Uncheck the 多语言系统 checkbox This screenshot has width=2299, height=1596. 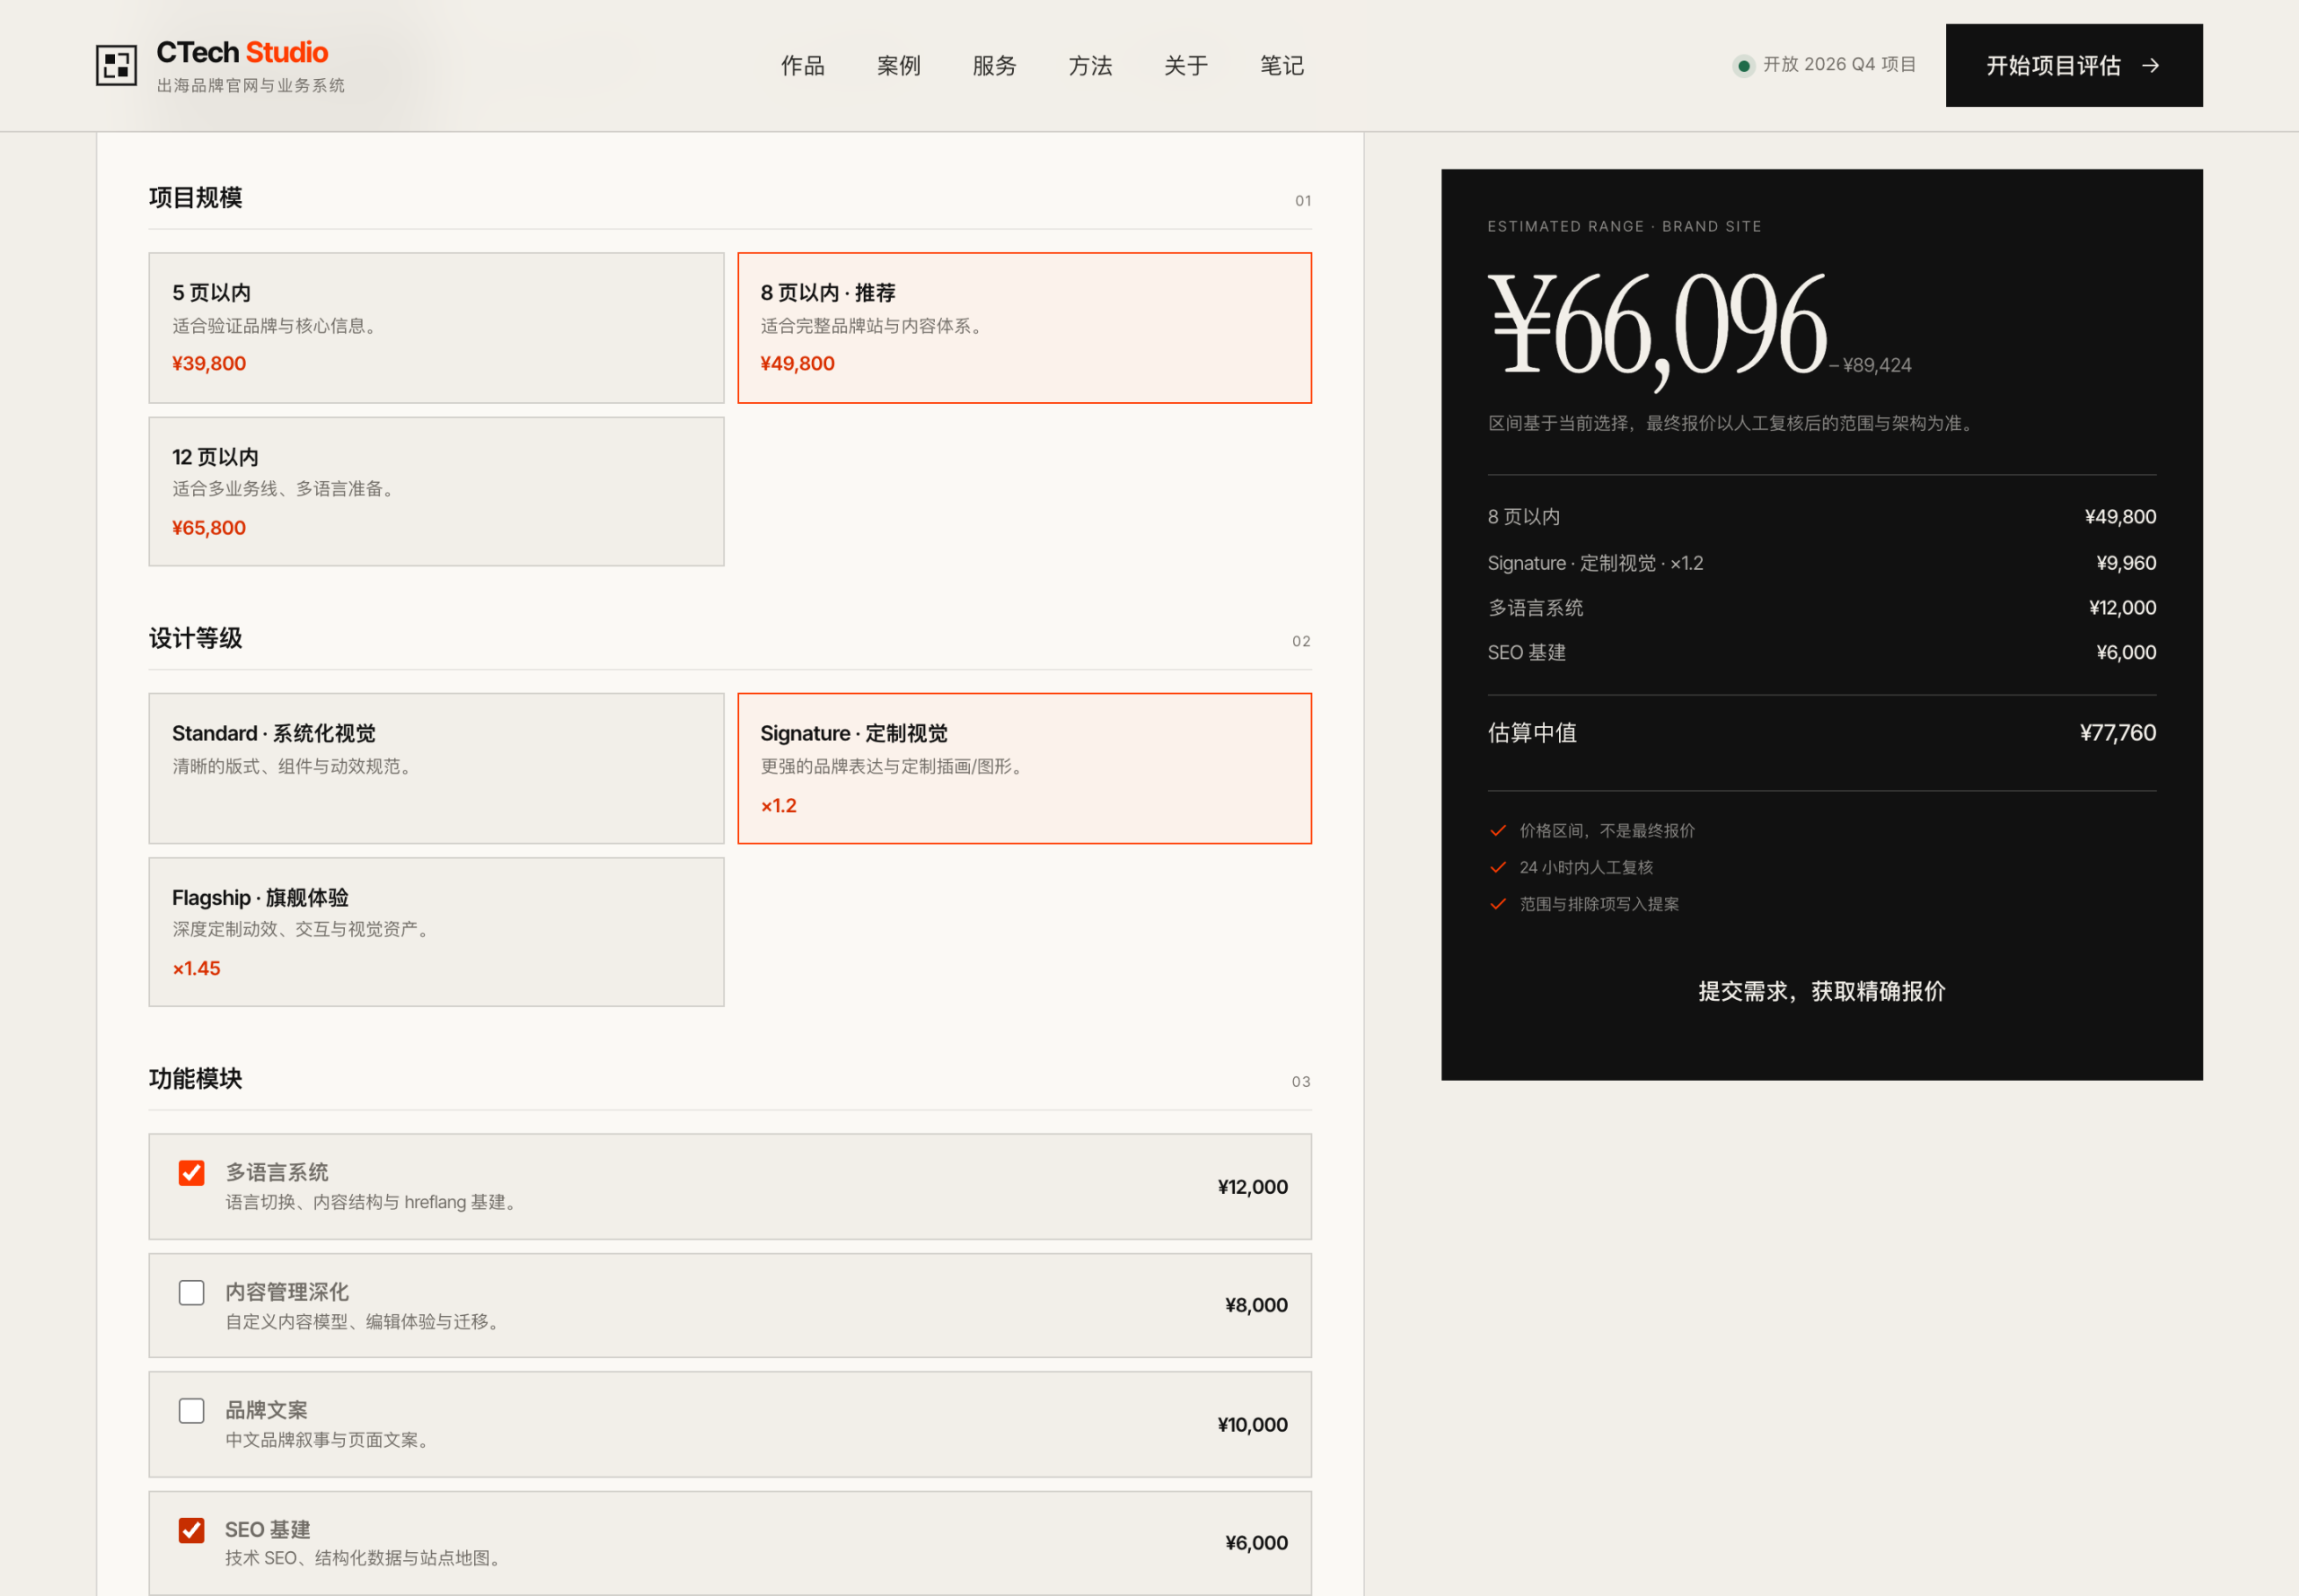pyautogui.click(x=191, y=1172)
